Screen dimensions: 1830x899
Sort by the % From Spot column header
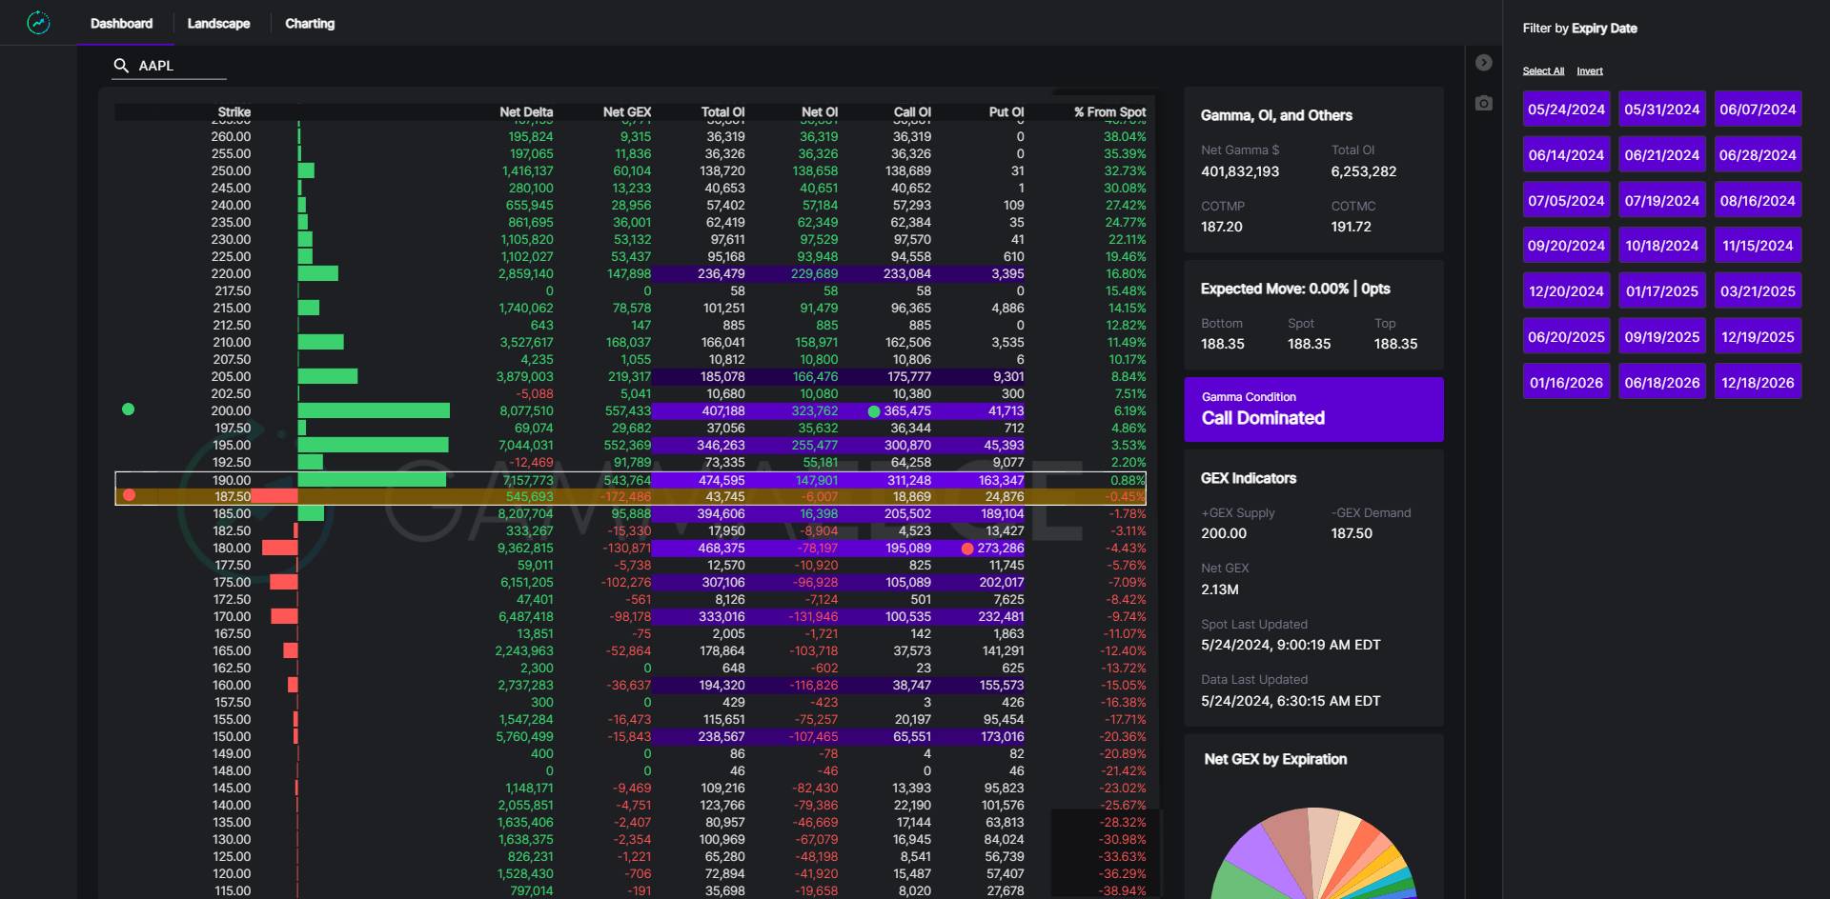(1109, 112)
